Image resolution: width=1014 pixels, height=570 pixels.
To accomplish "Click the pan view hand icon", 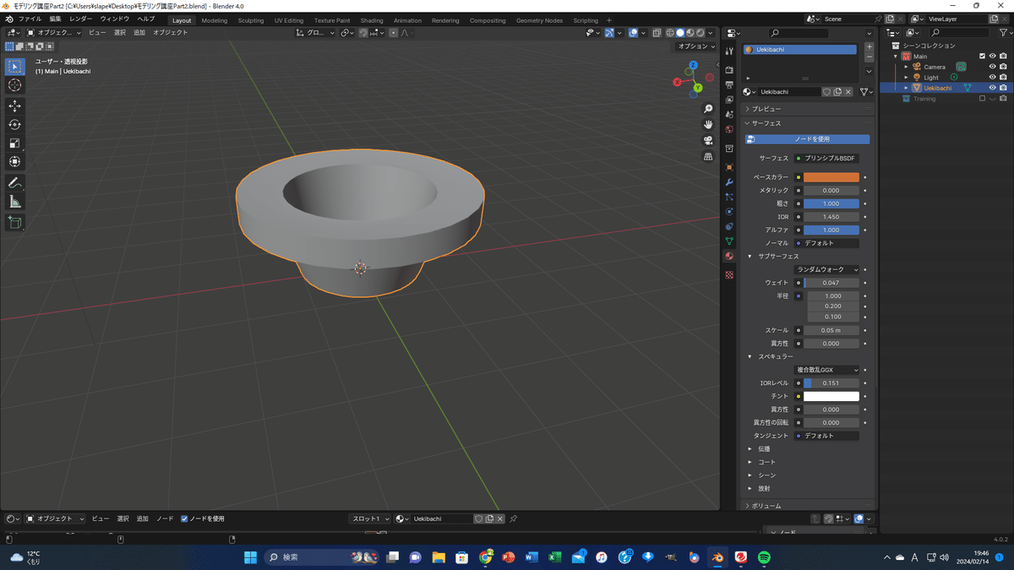I will 708,124.
